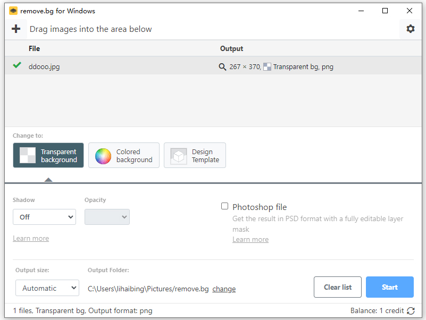Viewport: 426px width, 320px height.
Task: Click the checkerboard transparency icon in the Output column
Action: click(x=267, y=67)
